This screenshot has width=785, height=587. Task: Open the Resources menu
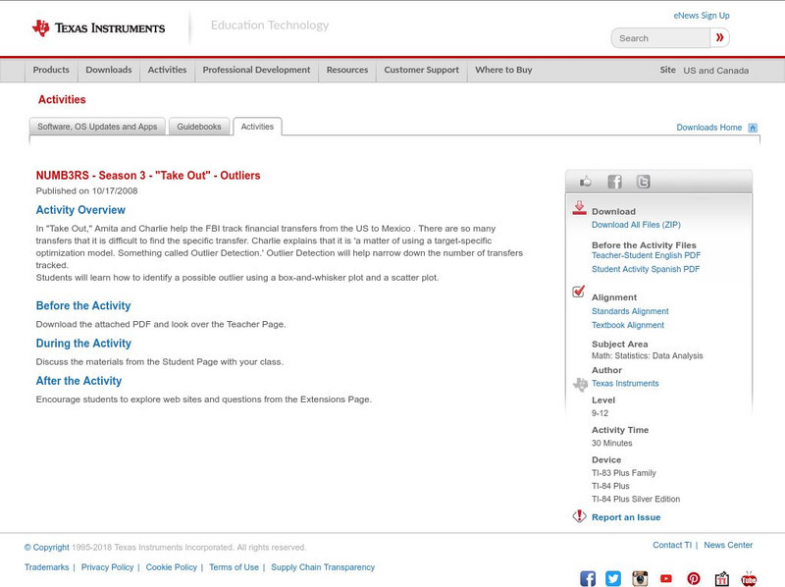coord(347,70)
